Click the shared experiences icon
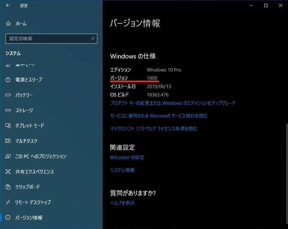 (x=8, y=171)
